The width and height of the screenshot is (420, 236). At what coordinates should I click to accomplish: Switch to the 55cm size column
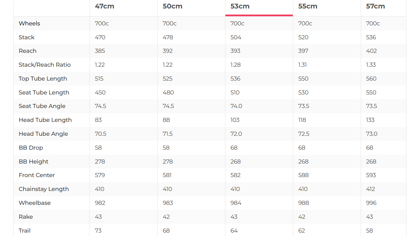pyautogui.click(x=307, y=6)
